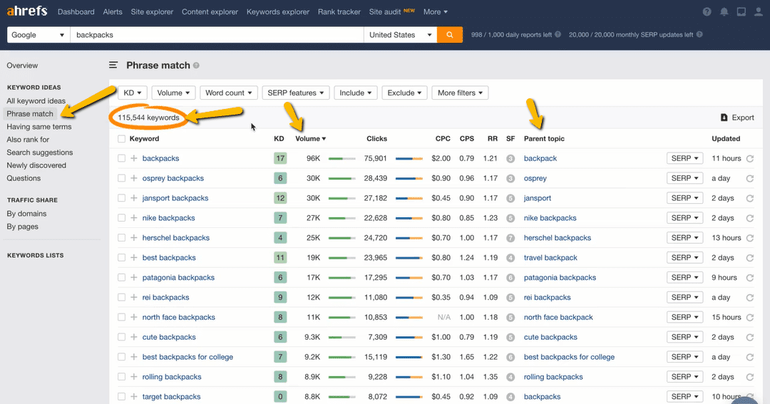Check the box for nike backpacks

(121, 218)
